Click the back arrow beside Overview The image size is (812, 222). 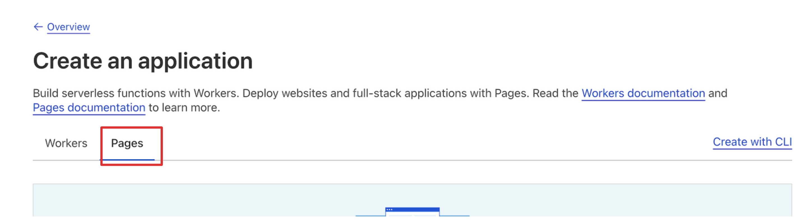(38, 27)
